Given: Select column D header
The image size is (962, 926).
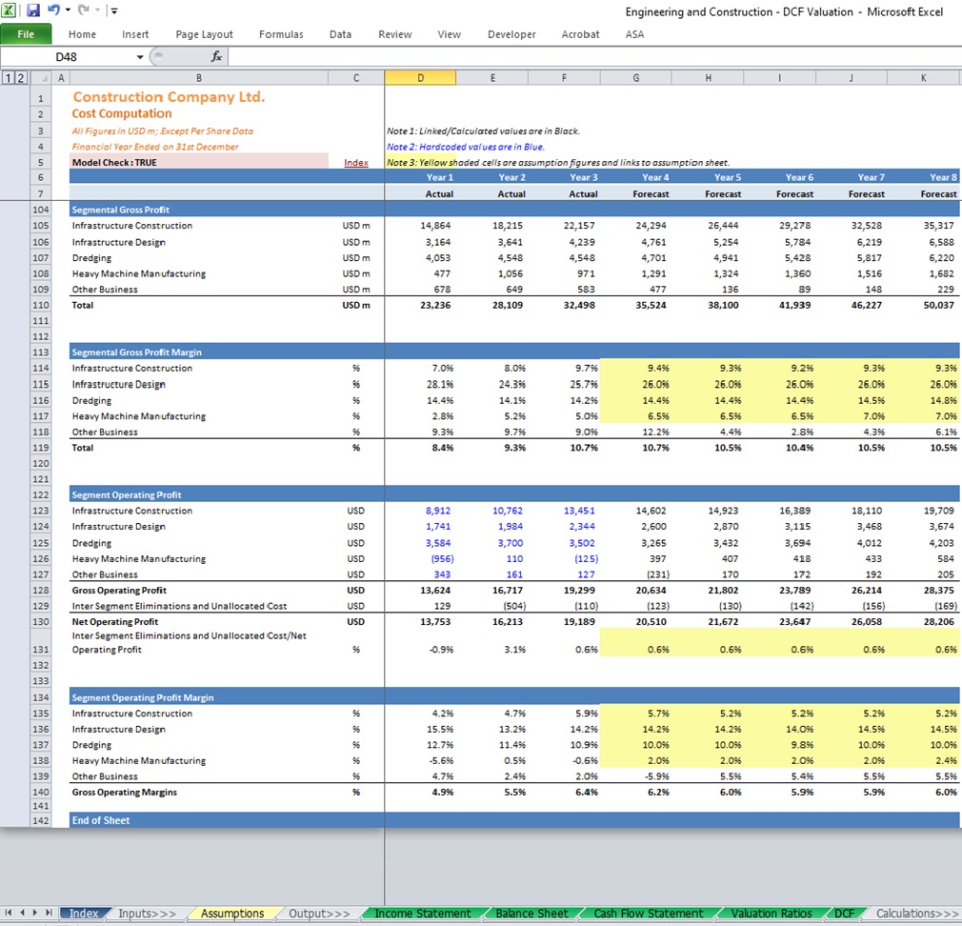Looking at the screenshot, I should pos(420,78).
